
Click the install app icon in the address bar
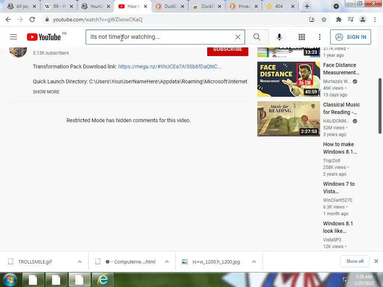click(312, 19)
